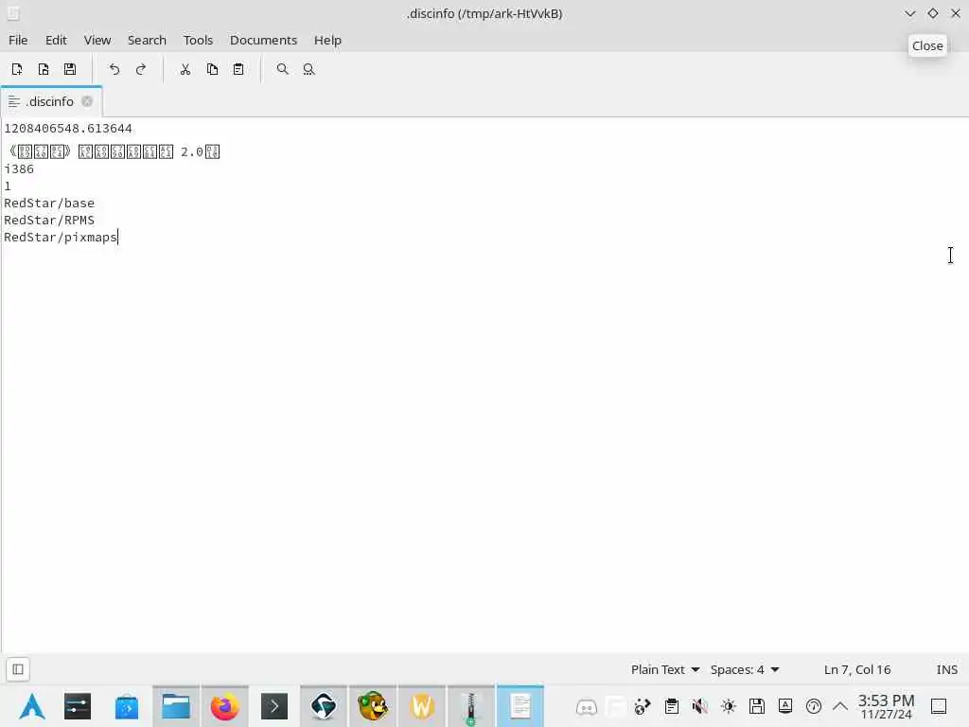Click the line containing only 1
The width and height of the screenshot is (969, 727).
(8, 186)
